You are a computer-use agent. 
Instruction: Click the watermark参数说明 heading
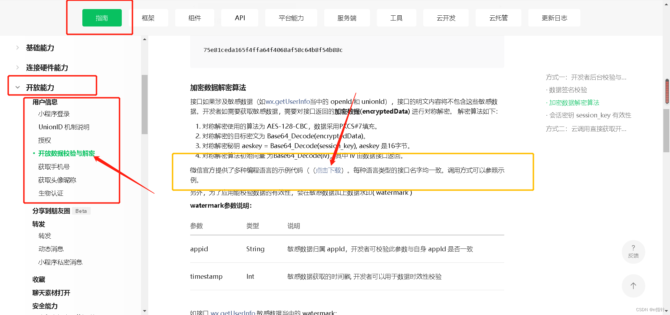221,206
